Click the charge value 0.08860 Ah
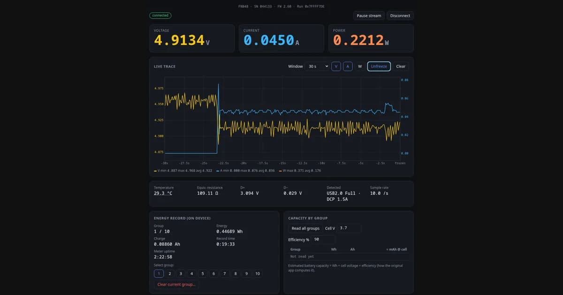 167,244
